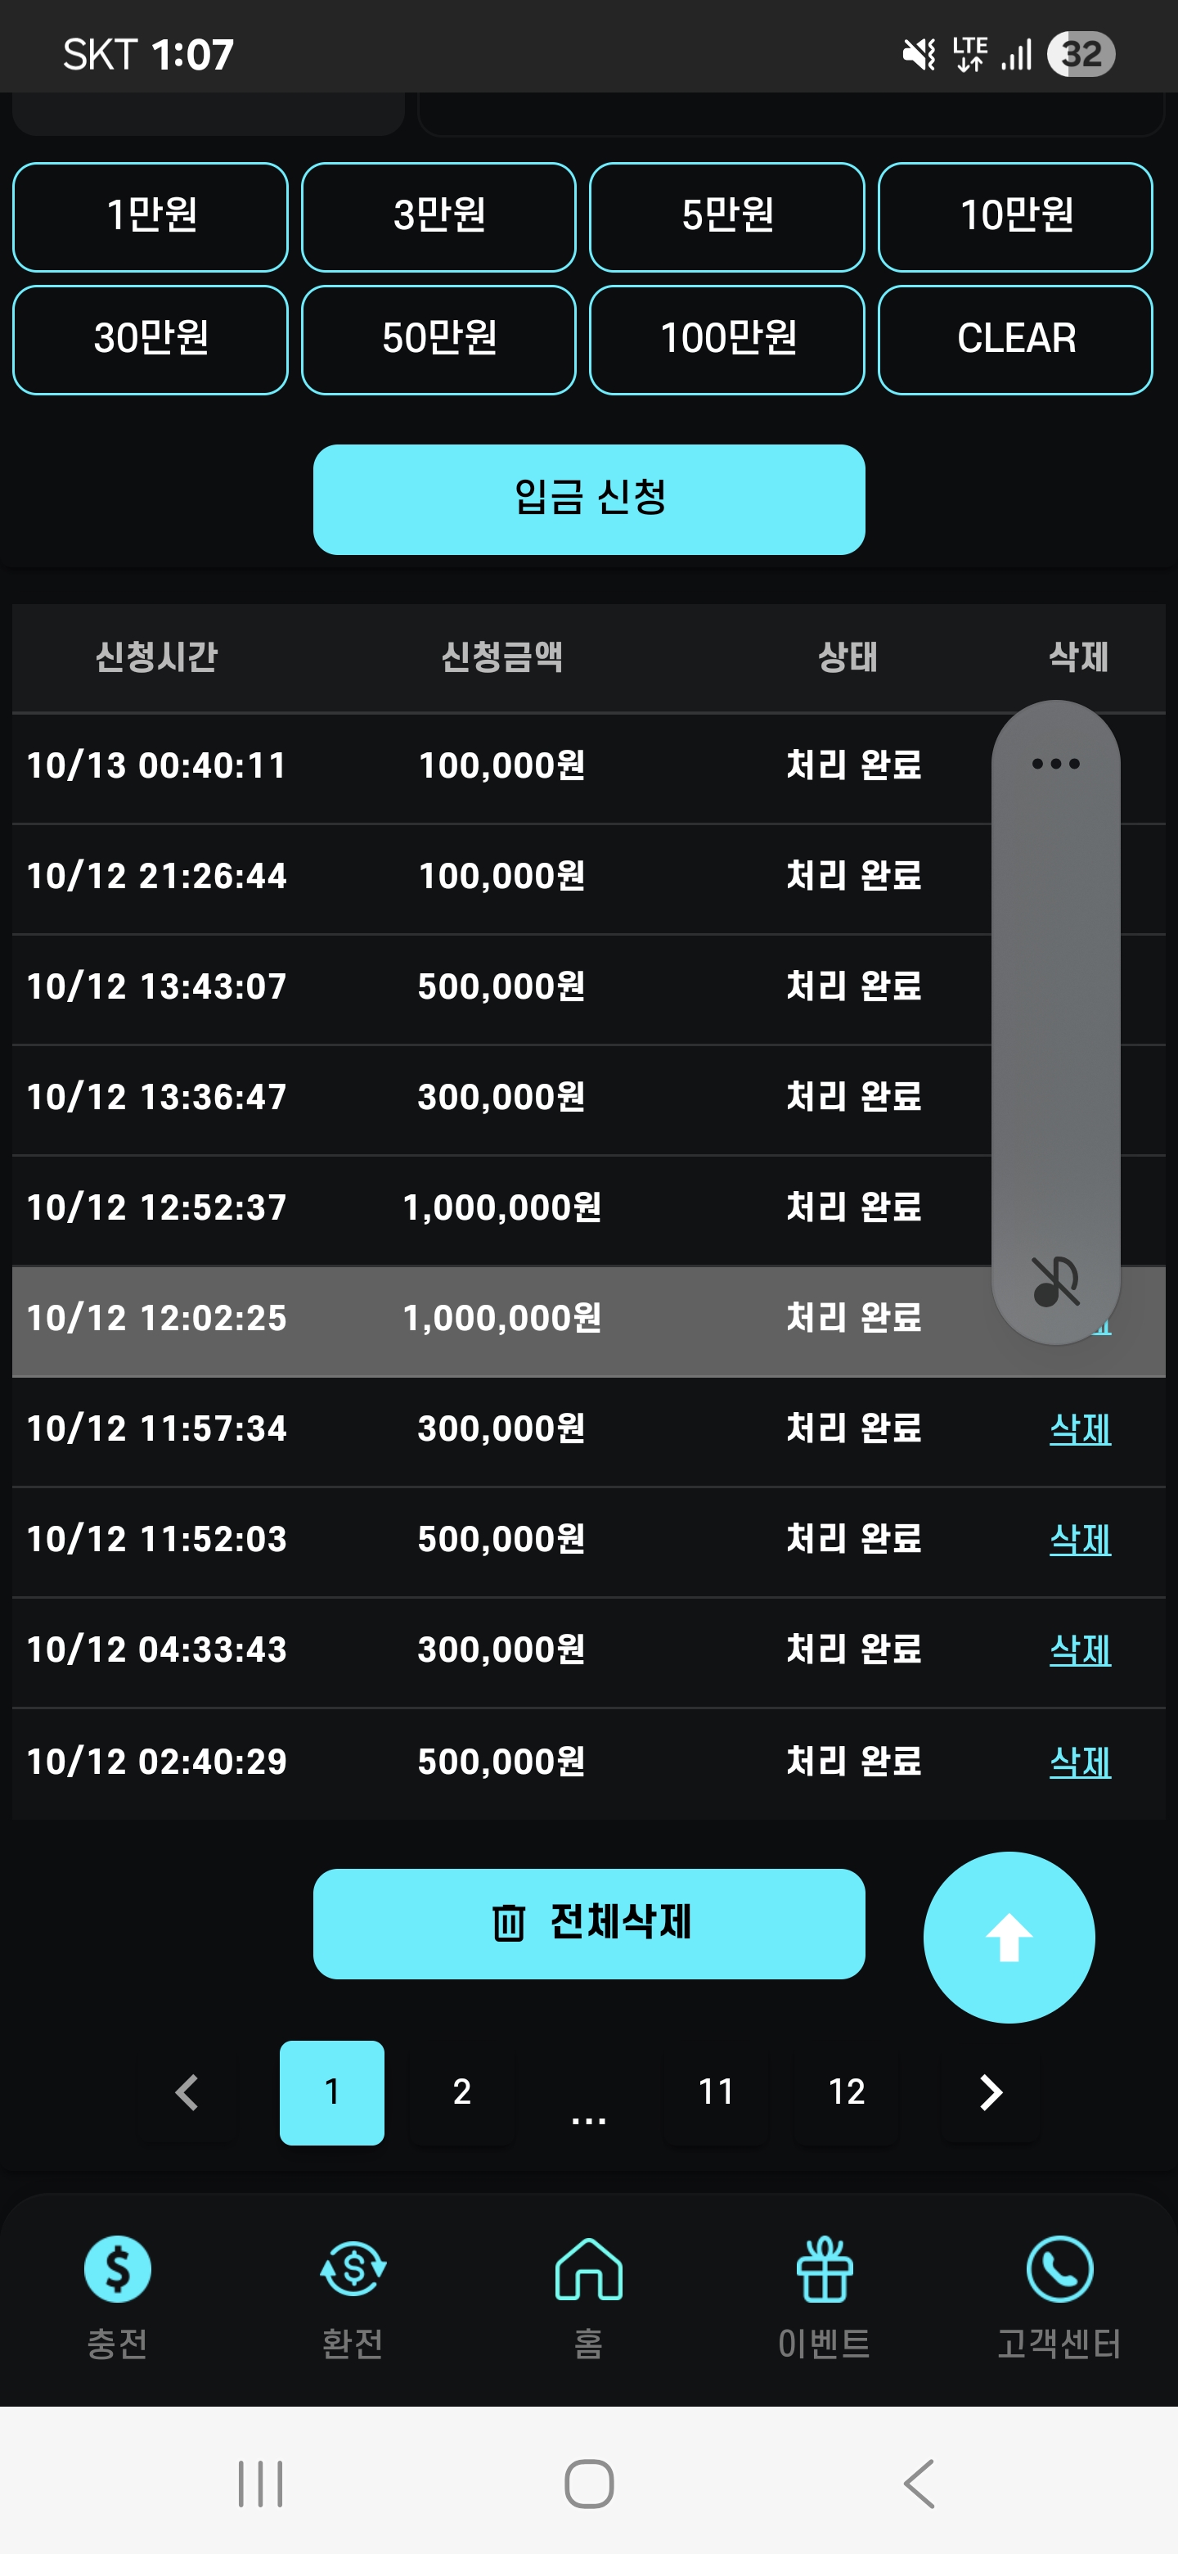This screenshot has width=1178, height=2554.
Task: Open the 충전 (deposit) dollar icon
Action: click(x=118, y=2268)
